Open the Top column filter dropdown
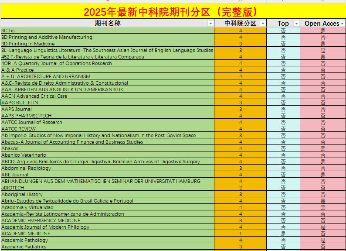 point(296,24)
